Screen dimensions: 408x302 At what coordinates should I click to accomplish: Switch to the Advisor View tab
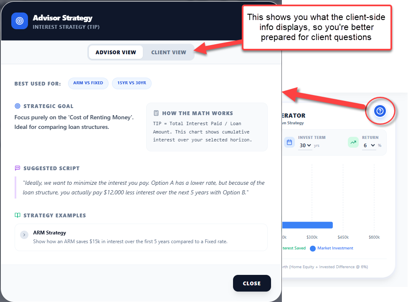pyautogui.click(x=116, y=52)
